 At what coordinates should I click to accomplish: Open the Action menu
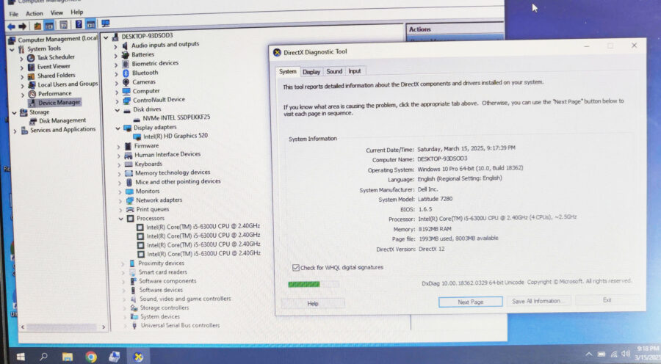click(x=34, y=13)
